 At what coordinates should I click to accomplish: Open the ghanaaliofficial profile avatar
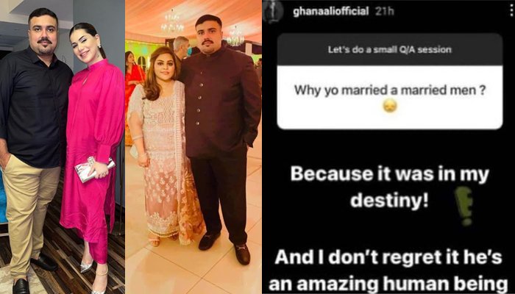click(273, 12)
